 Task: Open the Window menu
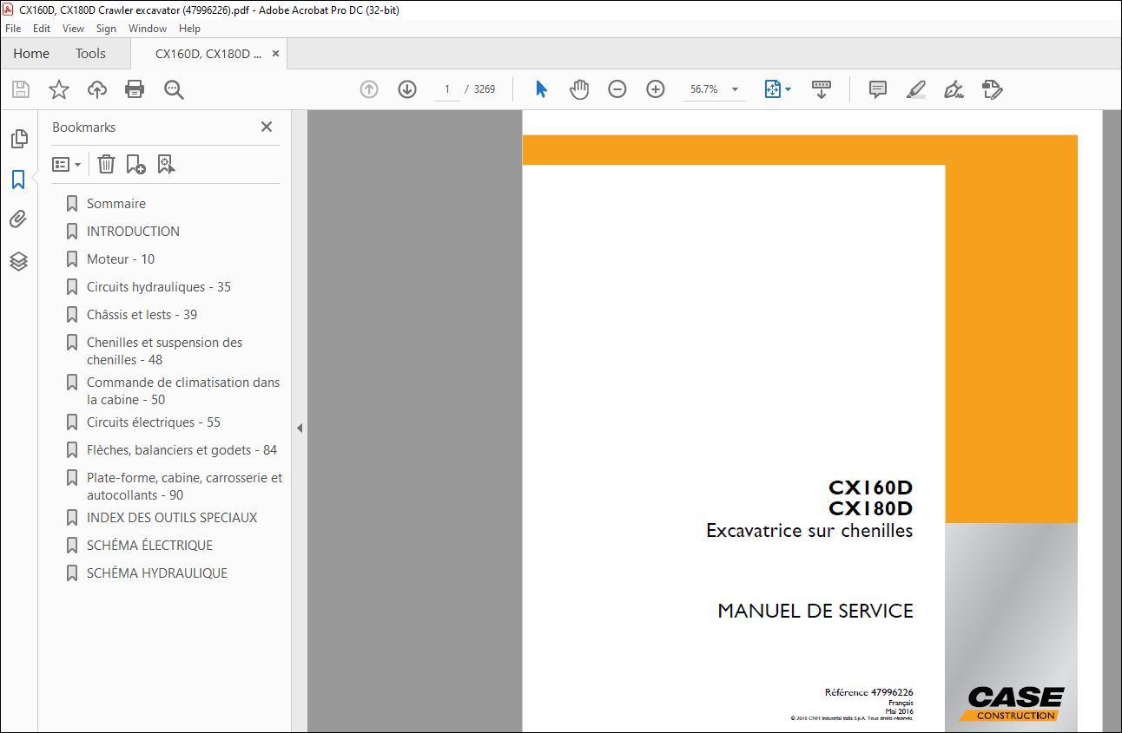click(x=148, y=29)
